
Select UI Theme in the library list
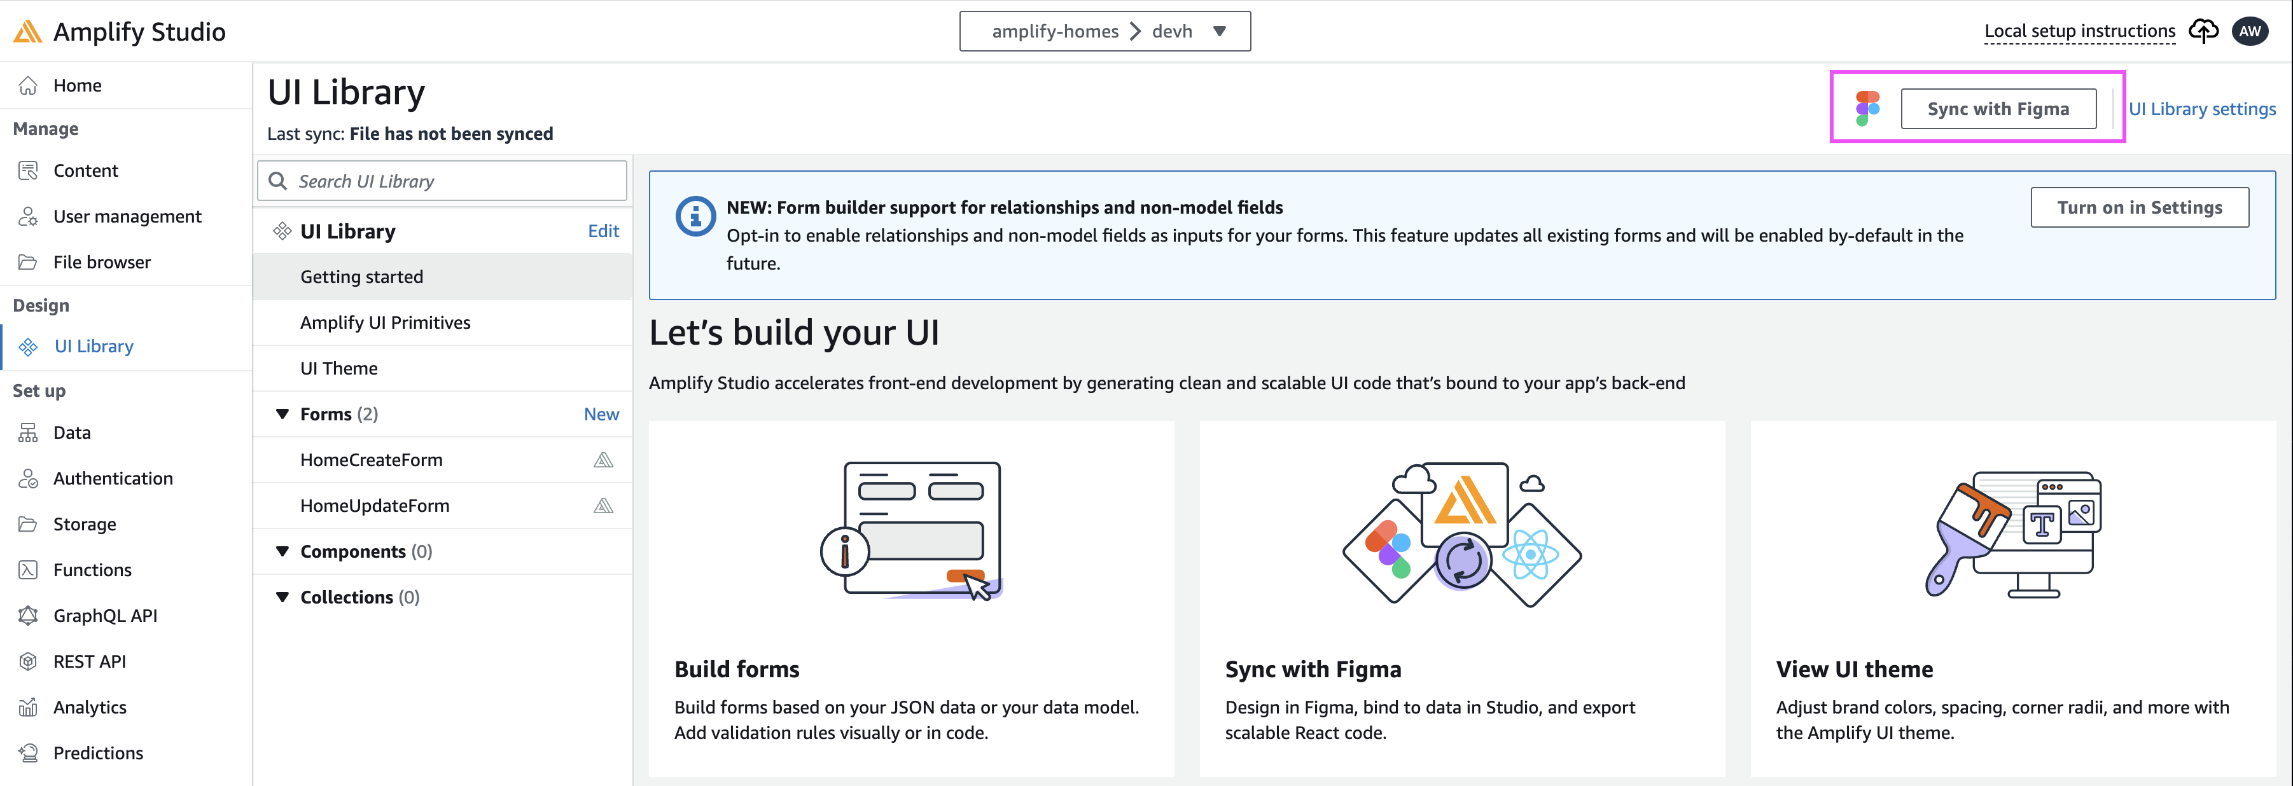click(338, 369)
